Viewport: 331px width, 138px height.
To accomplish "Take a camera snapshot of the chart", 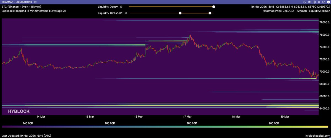I will point(309,2).
